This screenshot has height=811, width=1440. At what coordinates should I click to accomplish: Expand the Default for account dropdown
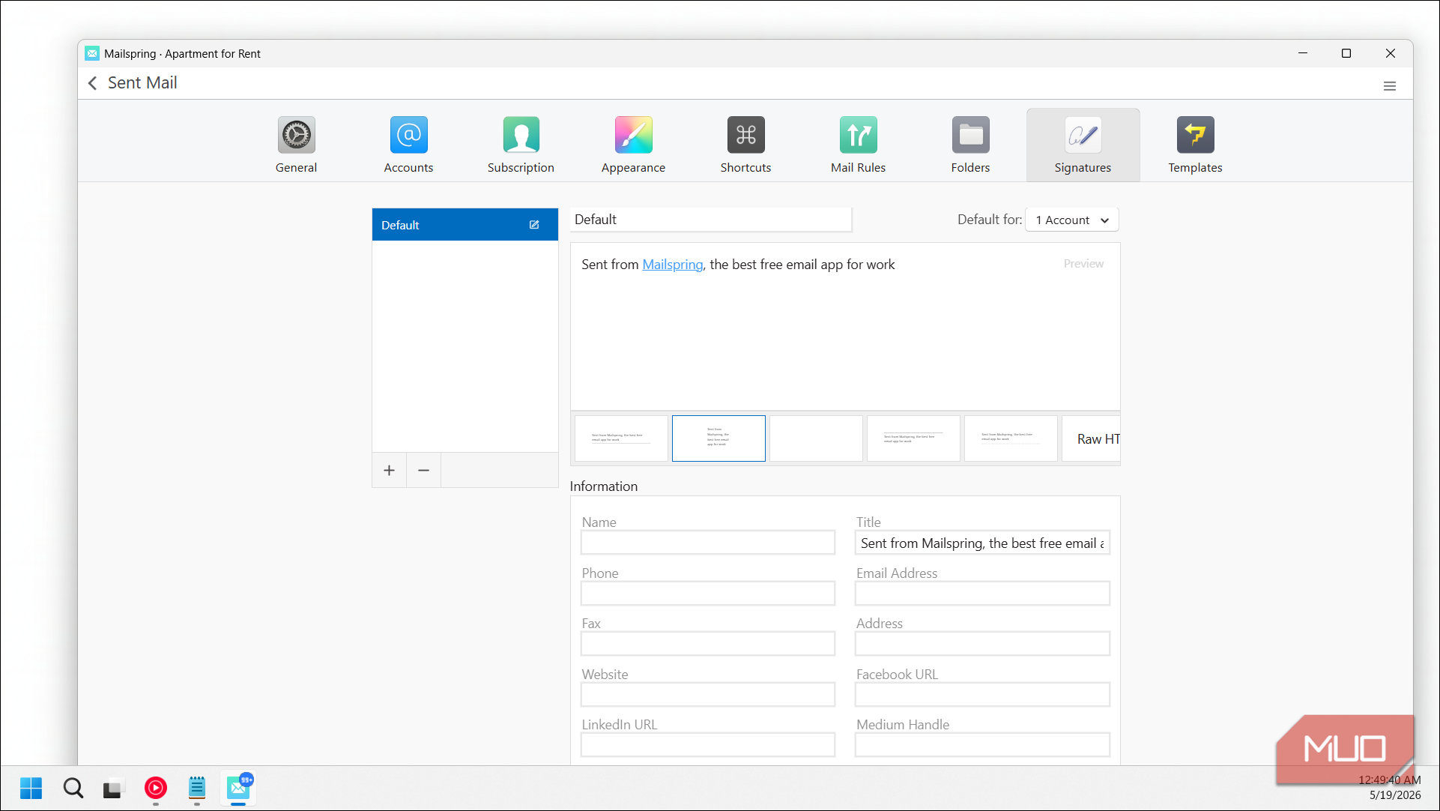click(x=1071, y=220)
